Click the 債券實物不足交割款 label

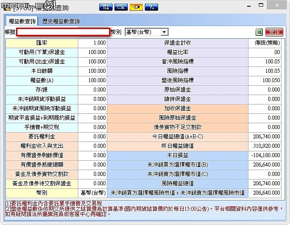pyautogui.click(x=177, y=127)
